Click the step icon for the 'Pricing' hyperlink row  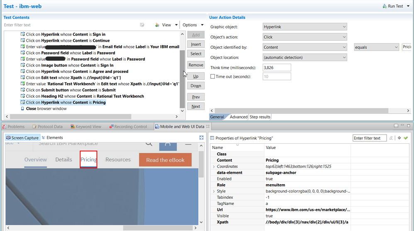click(23, 102)
